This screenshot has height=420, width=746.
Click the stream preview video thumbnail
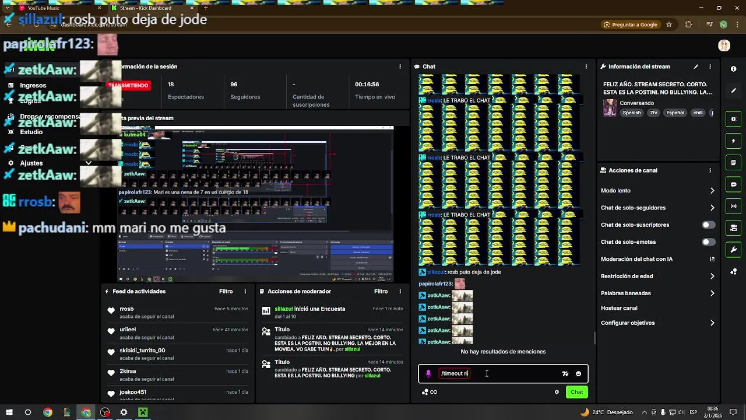[x=256, y=204]
